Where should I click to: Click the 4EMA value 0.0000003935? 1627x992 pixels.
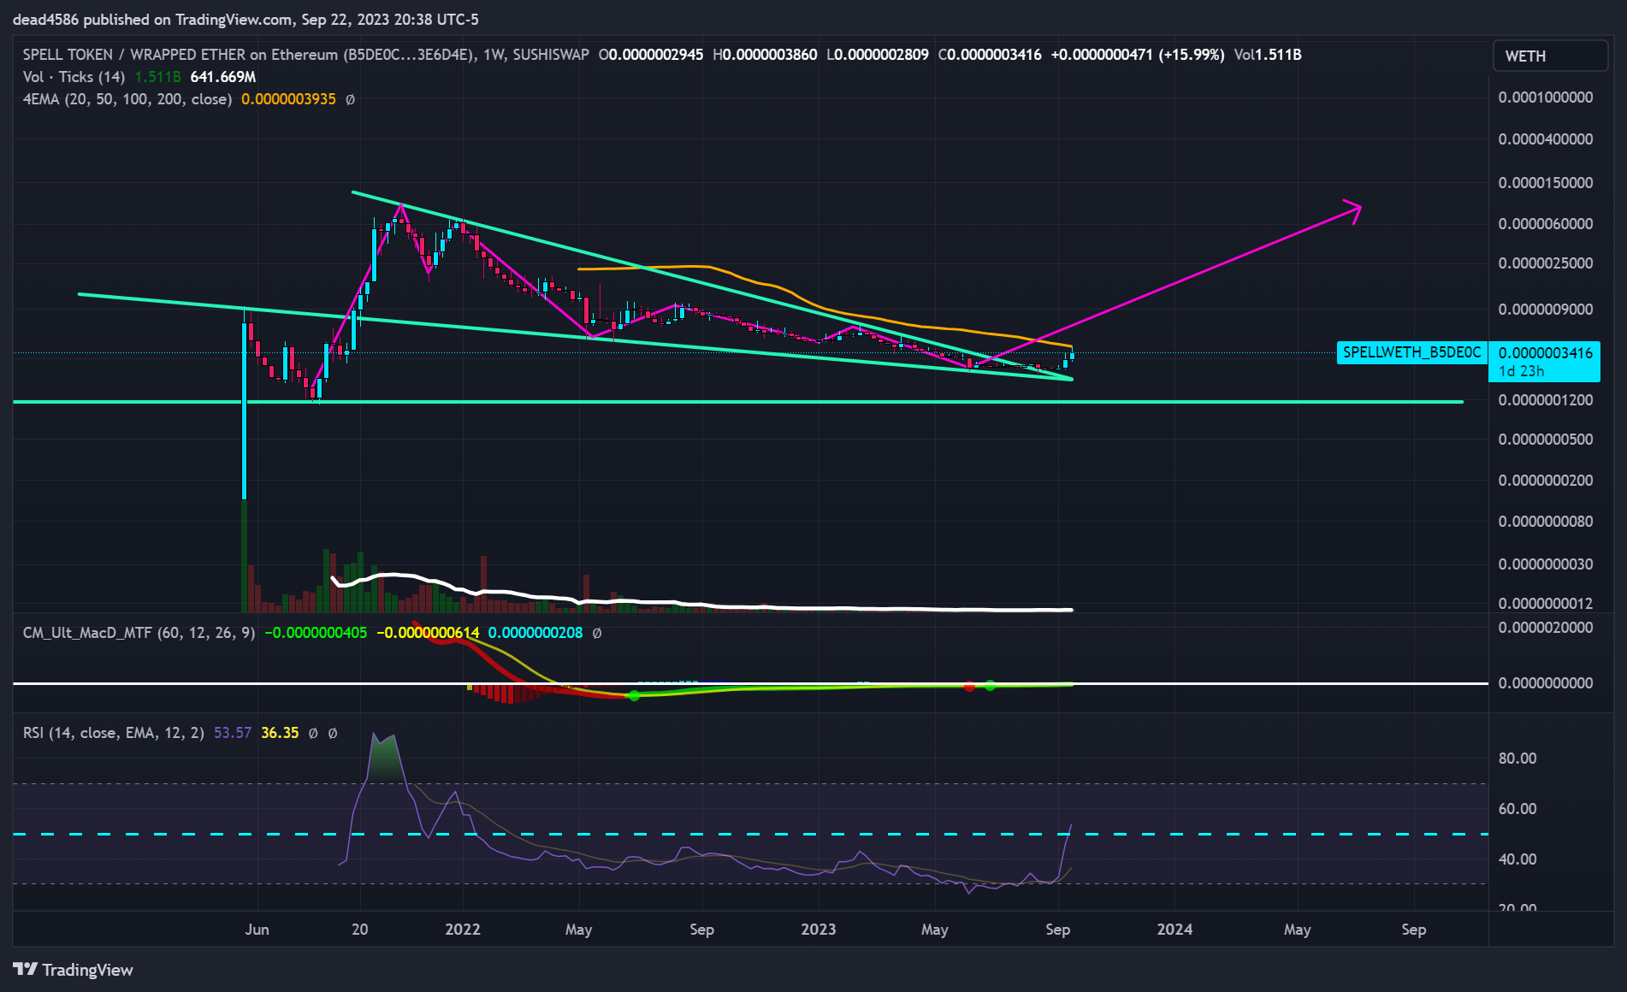pyautogui.click(x=288, y=99)
